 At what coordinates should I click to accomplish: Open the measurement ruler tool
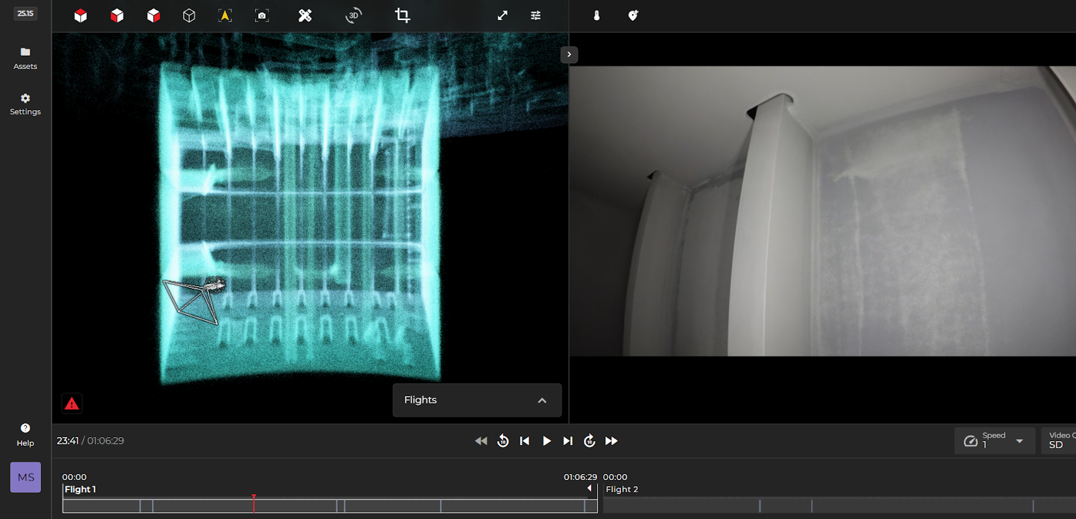pyautogui.click(x=305, y=15)
